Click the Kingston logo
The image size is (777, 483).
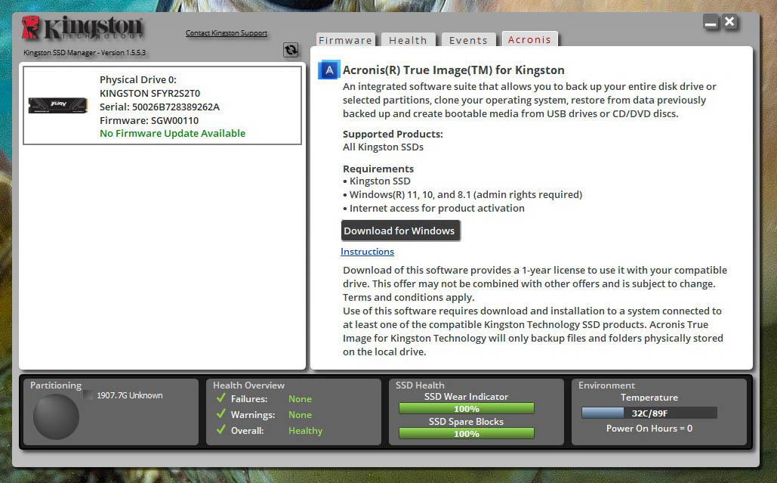(x=82, y=28)
